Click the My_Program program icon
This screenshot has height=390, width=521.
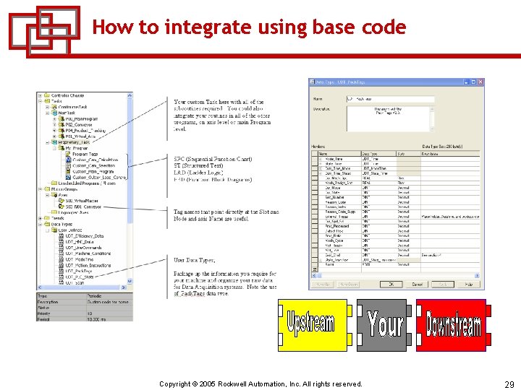click(x=61, y=148)
